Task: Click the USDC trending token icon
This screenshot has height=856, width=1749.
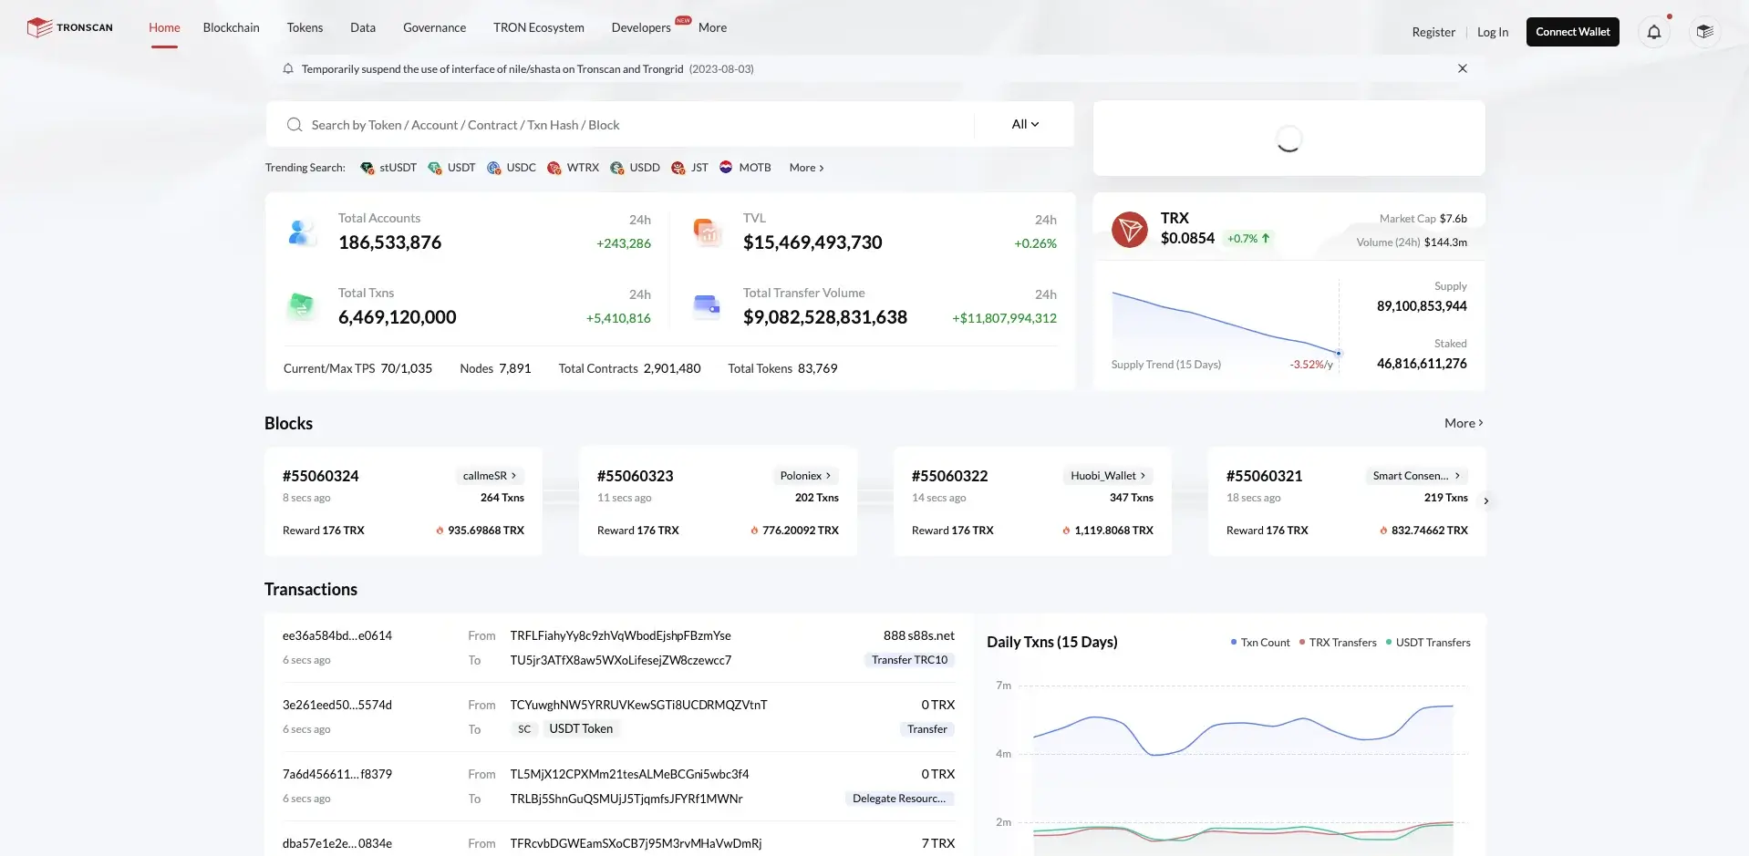Action: pyautogui.click(x=494, y=168)
